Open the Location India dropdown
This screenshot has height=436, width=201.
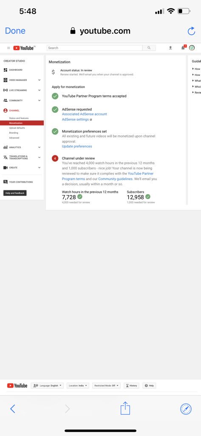pos(78,386)
